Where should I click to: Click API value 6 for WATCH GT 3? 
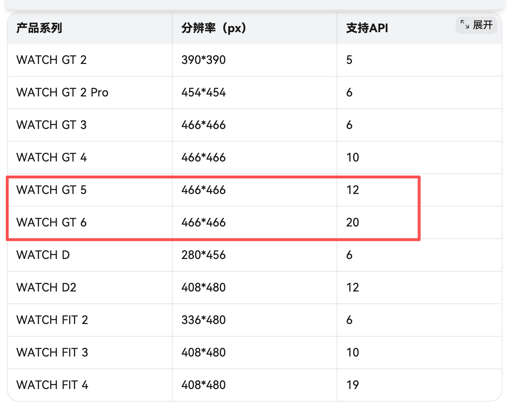click(349, 125)
